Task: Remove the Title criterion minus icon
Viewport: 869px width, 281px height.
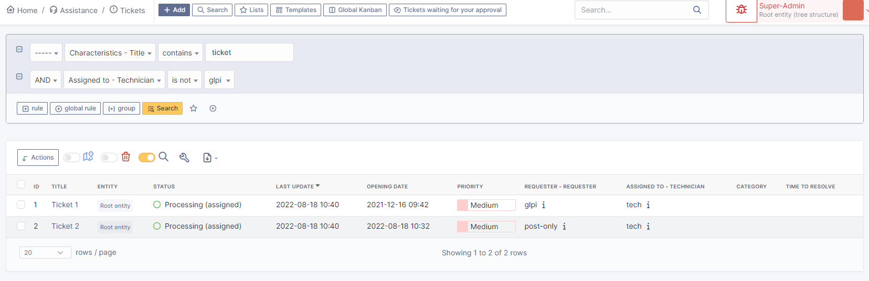Action: point(19,49)
